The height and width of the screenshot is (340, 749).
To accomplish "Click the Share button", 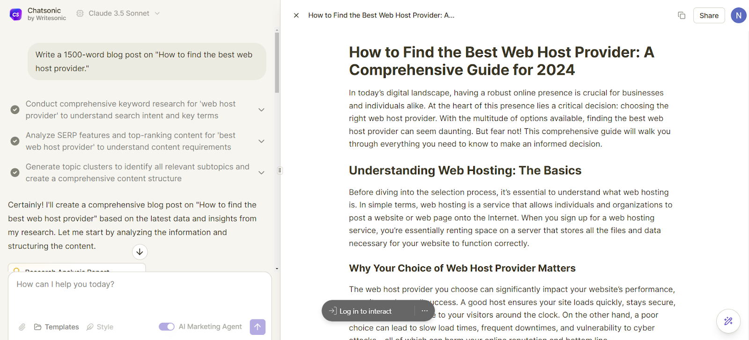I will point(709,15).
